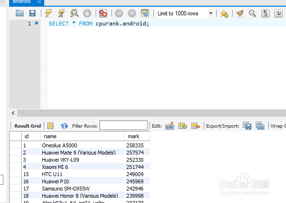
Task: Select mark value 249009
Action: pyautogui.click(x=137, y=174)
